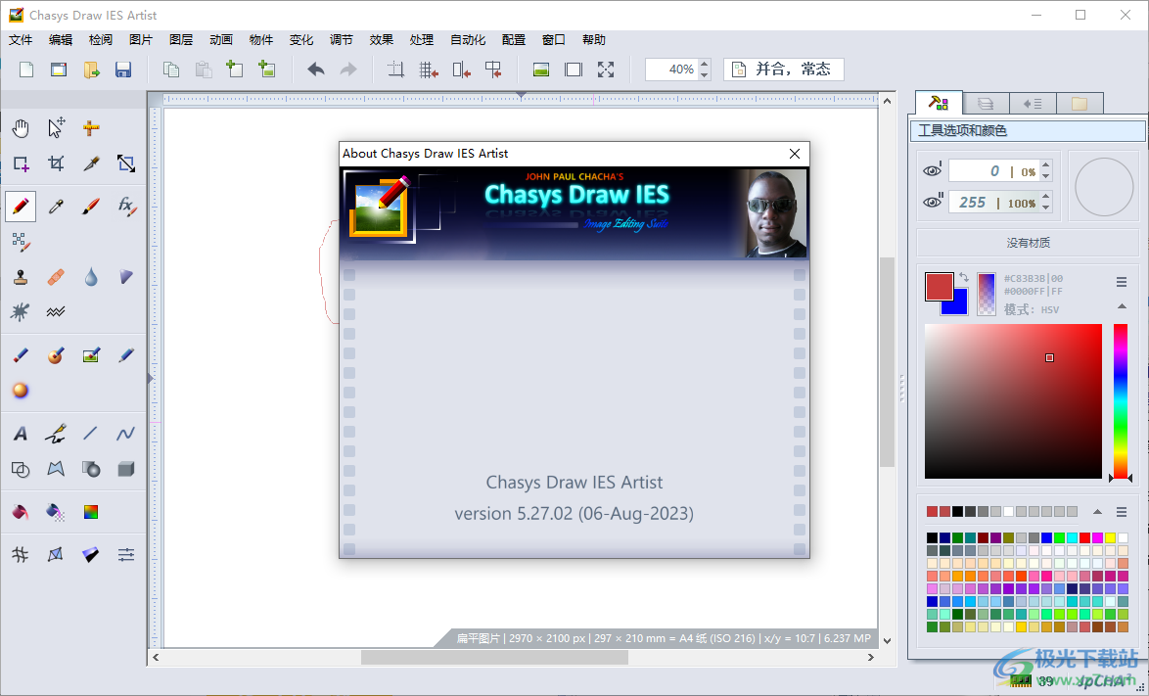Click the saturation color picker square

[x=1013, y=401]
